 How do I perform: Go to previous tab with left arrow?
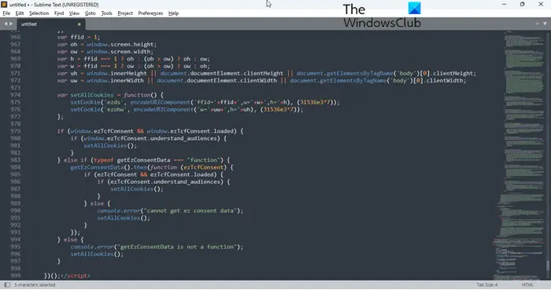(x=6, y=24)
